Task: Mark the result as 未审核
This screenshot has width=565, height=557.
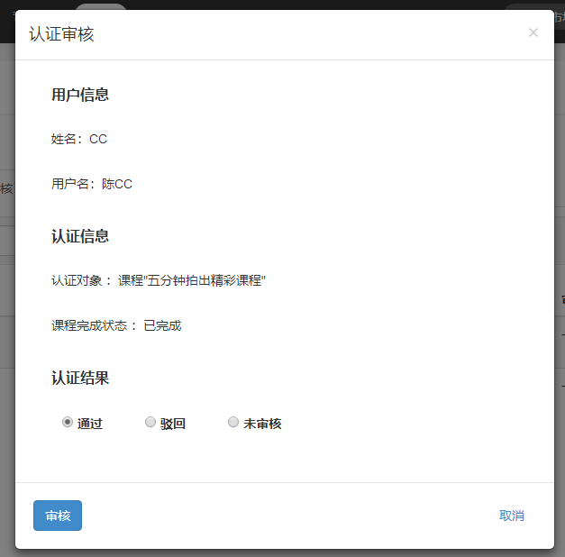Action: (x=233, y=422)
